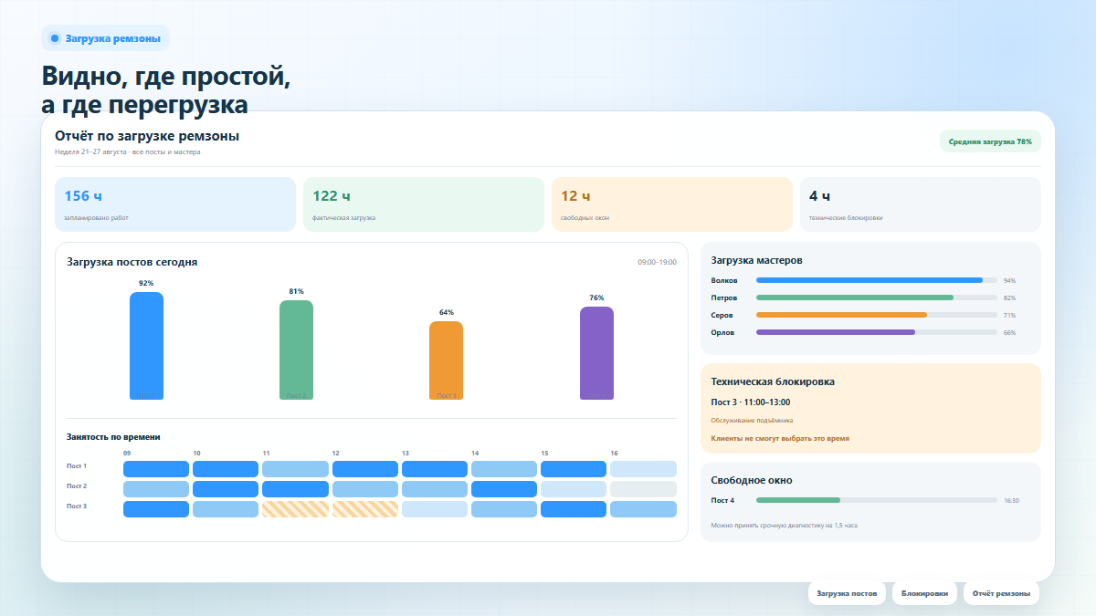Click Пост 4 free window progress bar
The height and width of the screenshot is (616, 1096).
877,500
